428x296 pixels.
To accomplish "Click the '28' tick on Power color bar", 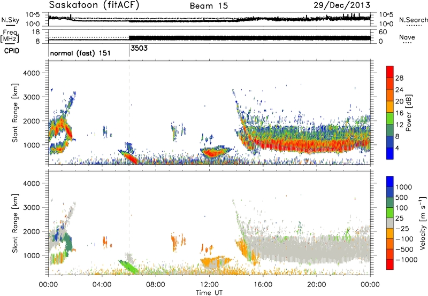I will (399, 78).
